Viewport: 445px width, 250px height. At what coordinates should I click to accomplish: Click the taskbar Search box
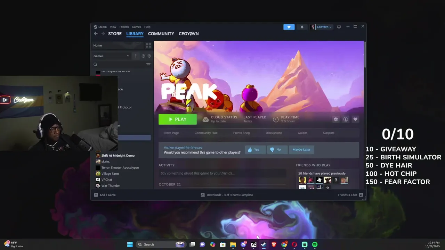[161, 244]
